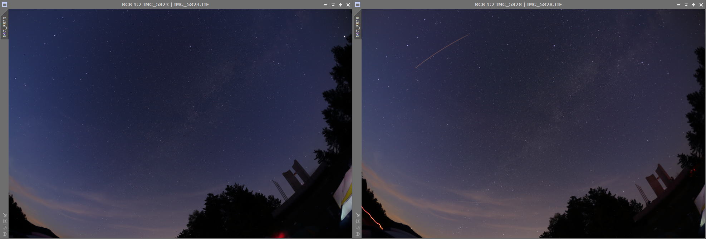The height and width of the screenshot is (239, 706).
Task: Click title text 'RGB 1:2 IMG_5823 | IMG_5823.TIF'
Action: pos(165,5)
